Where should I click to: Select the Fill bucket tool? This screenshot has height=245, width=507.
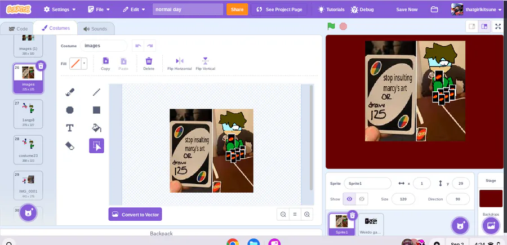pyautogui.click(x=96, y=128)
